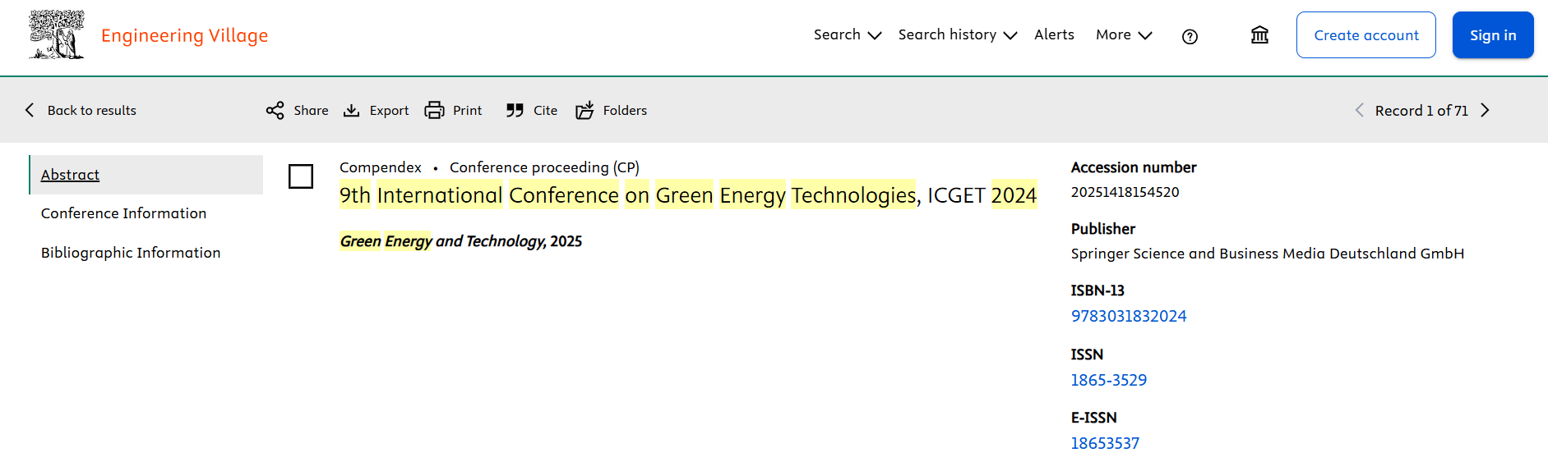Click 'Green Energy and Technology, 2025' source text
The image size is (1548, 471).
pos(460,241)
